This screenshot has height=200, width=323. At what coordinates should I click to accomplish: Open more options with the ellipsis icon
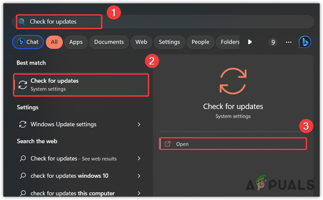click(x=288, y=42)
